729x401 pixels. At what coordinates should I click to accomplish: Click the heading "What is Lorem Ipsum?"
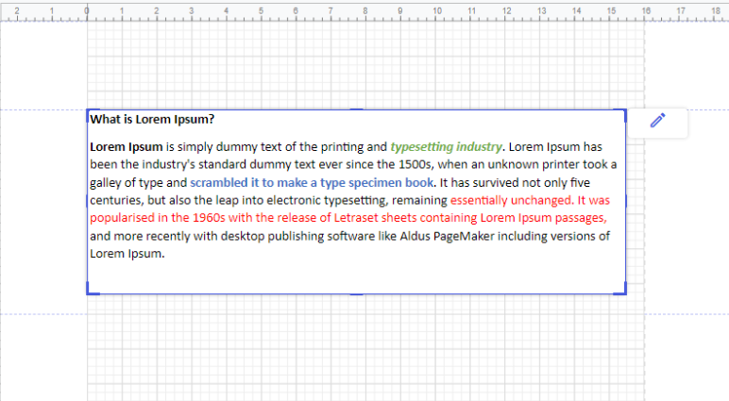tap(152, 120)
